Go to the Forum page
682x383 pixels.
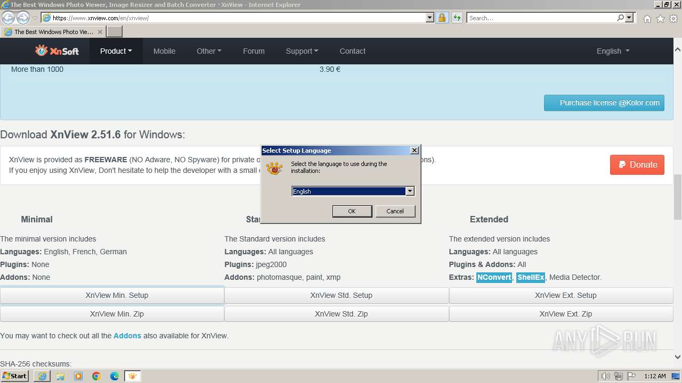click(254, 51)
